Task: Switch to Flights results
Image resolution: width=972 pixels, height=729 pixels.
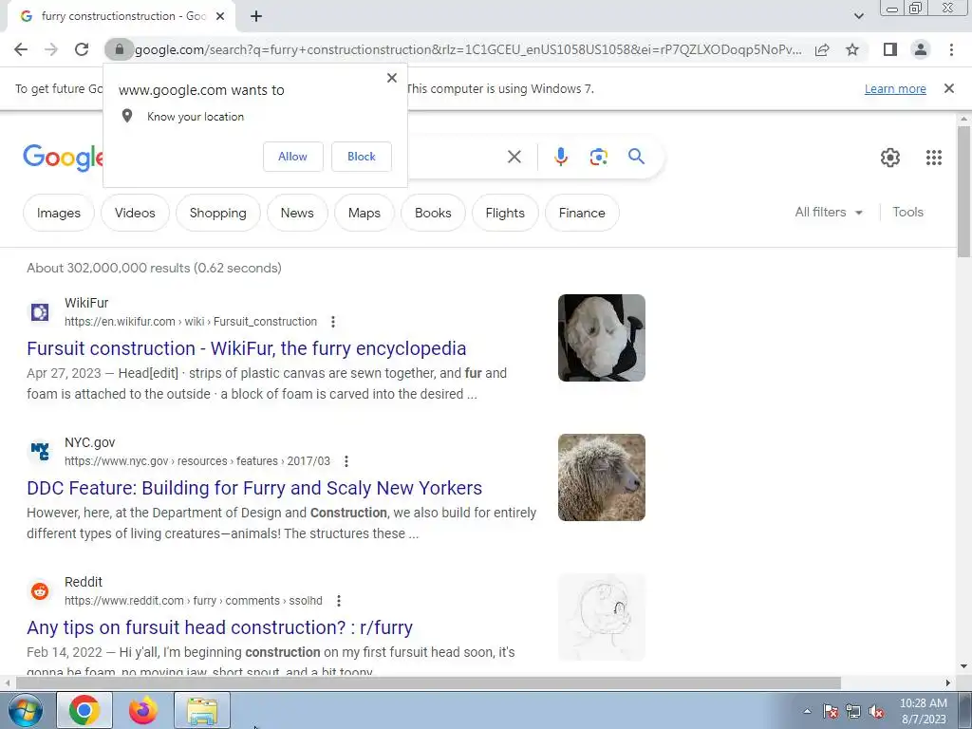Action: (x=505, y=213)
